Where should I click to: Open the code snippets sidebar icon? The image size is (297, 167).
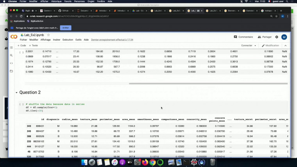[11, 63]
